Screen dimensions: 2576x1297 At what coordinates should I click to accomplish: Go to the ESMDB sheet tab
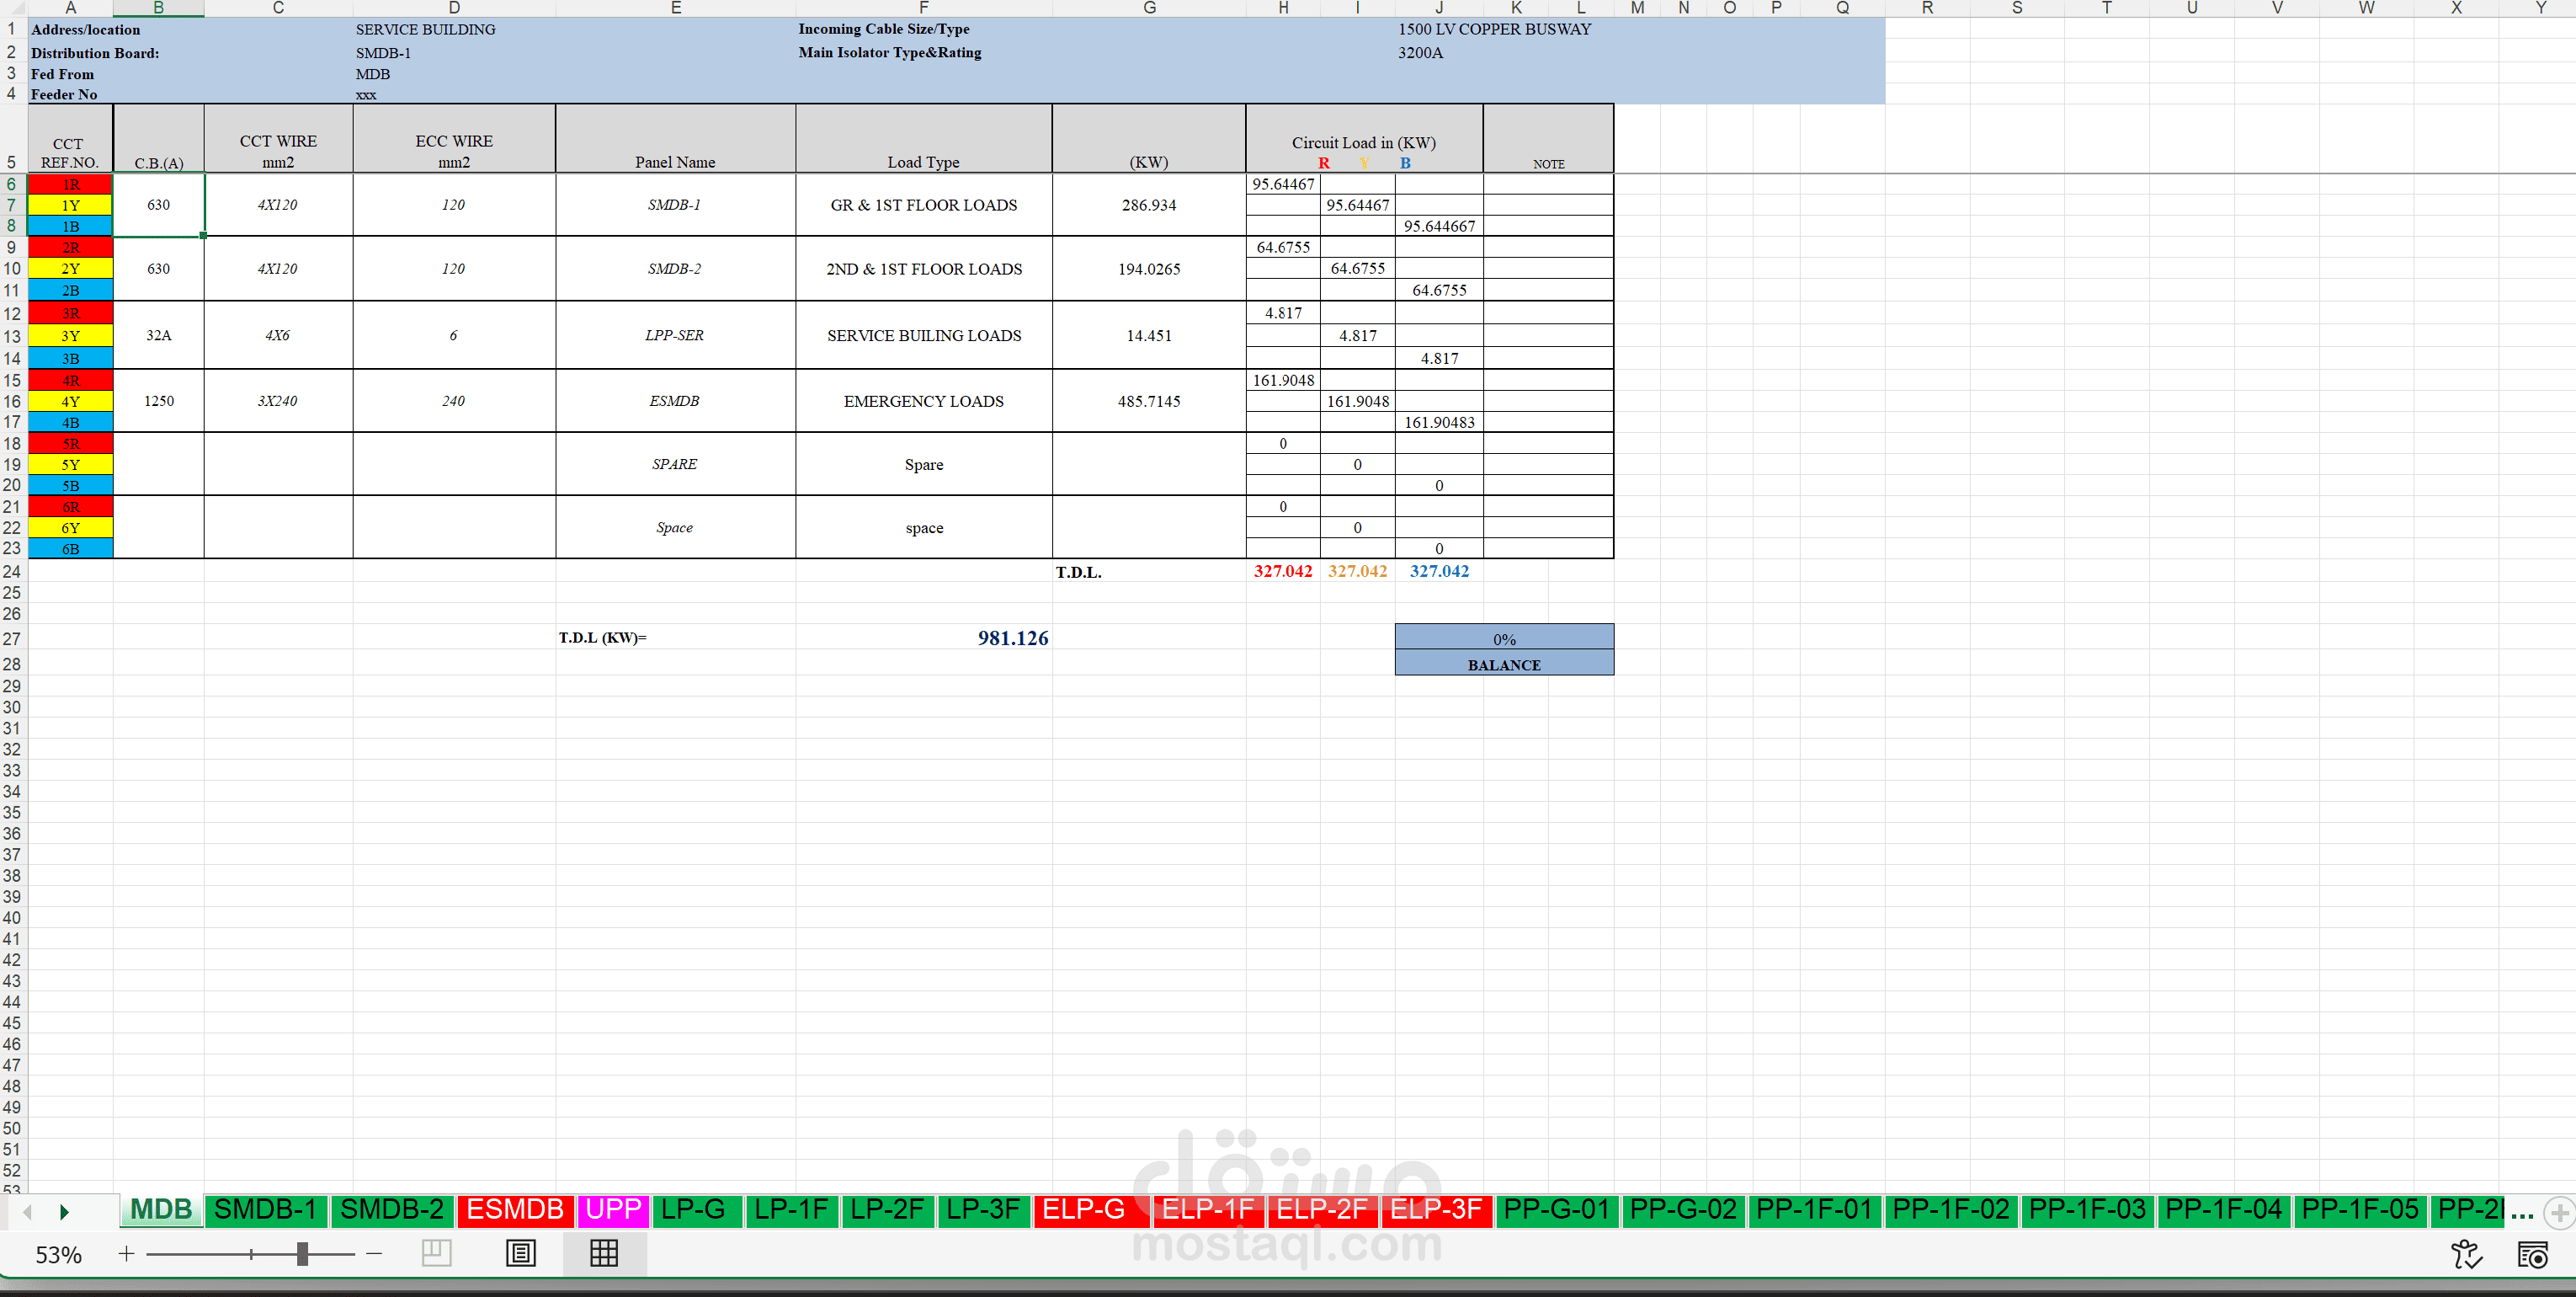(515, 1210)
